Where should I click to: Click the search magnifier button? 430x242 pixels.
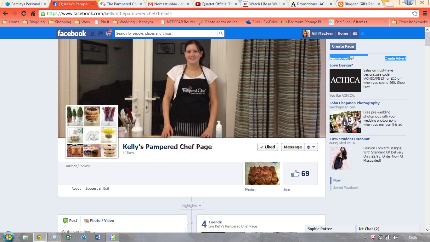(221, 33)
